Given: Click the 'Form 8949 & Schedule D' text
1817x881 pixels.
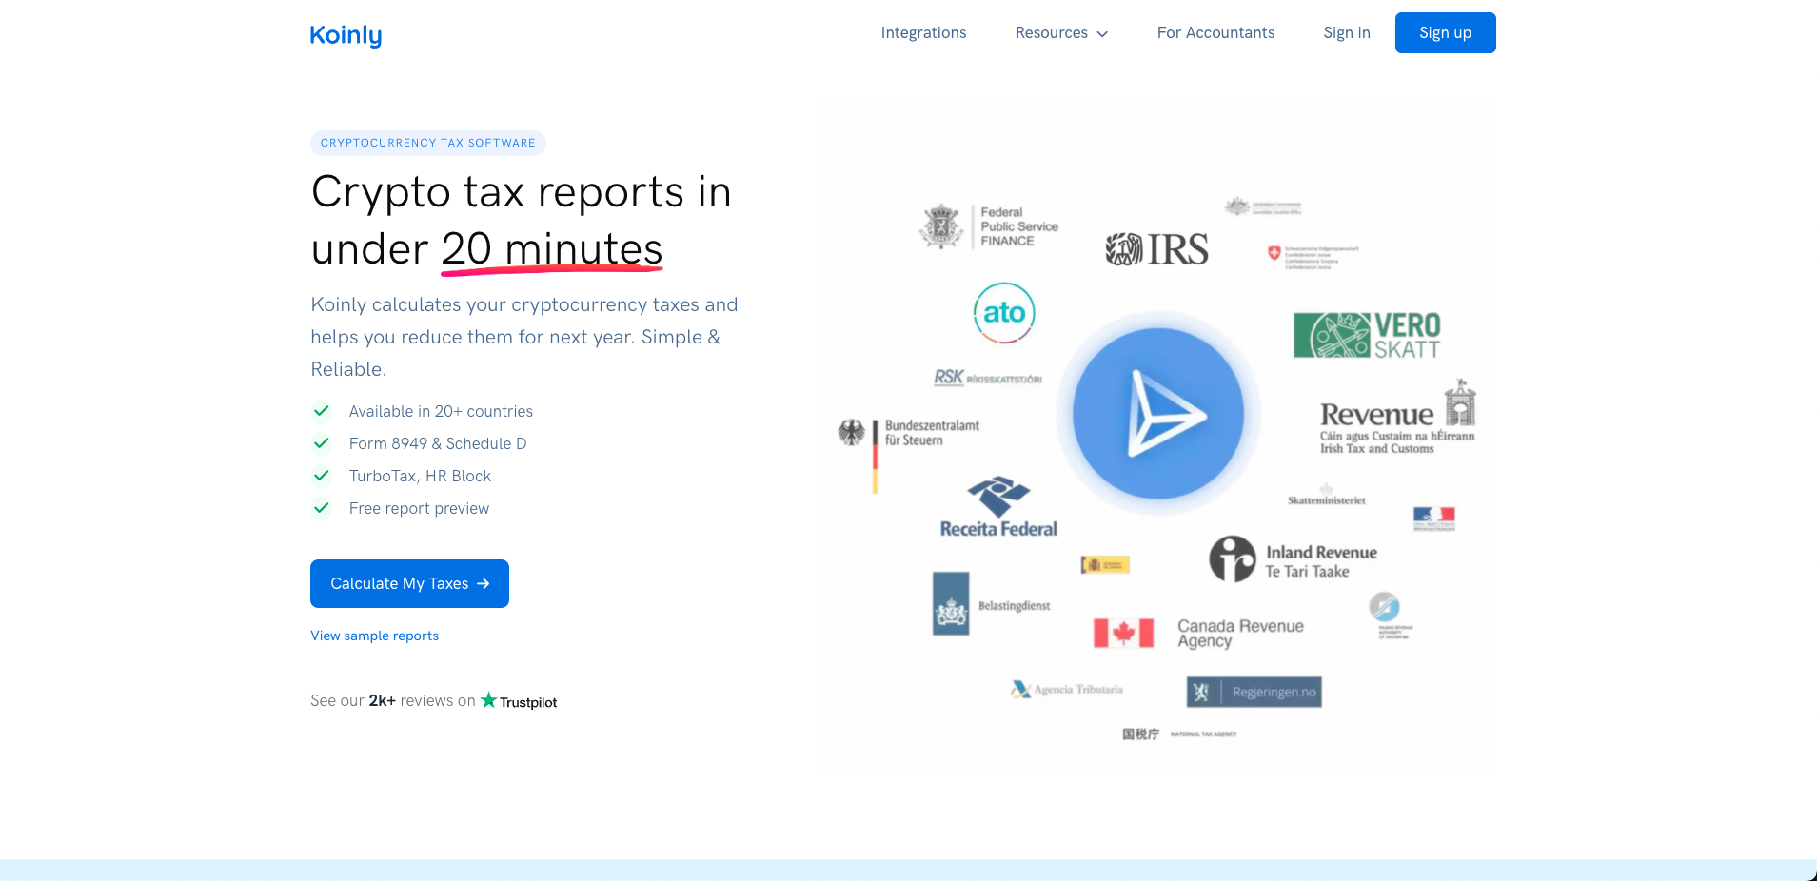Looking at the screenshot, I should coord(438,443).
